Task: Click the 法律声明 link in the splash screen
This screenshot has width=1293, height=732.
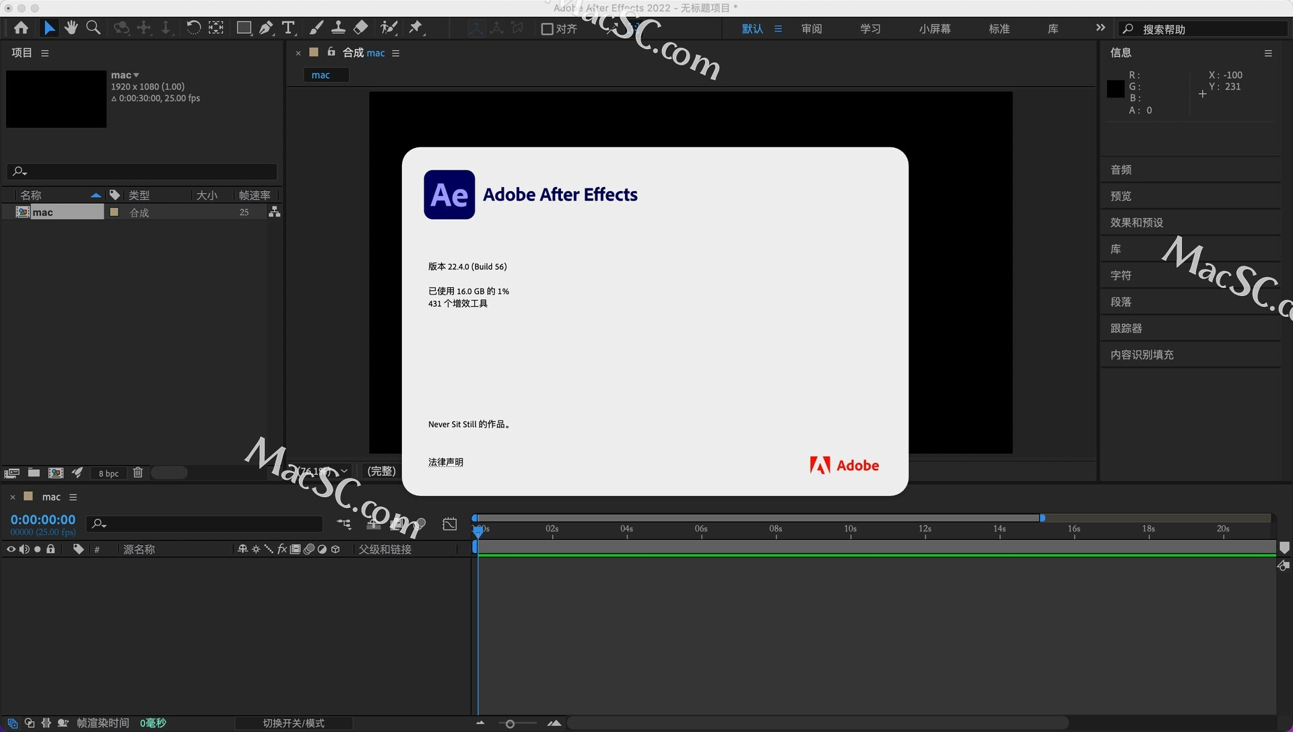Action: [x=445, y=462]
